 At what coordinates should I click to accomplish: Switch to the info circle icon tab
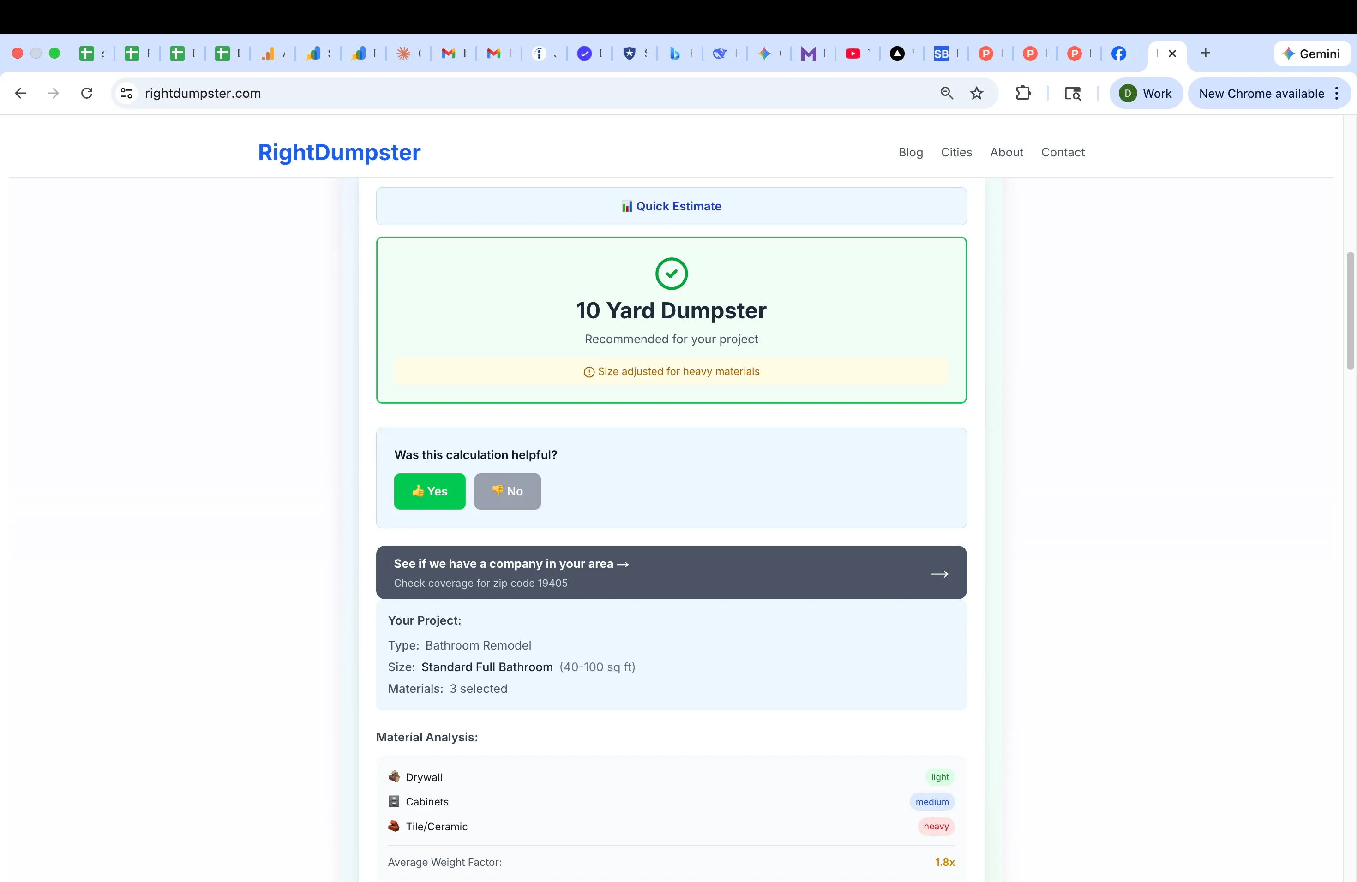coord(539,54)
